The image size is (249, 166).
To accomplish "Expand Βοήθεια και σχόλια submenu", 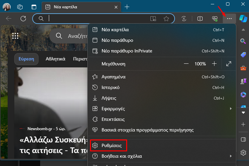I will pyautogui.click(x=162, y=156).
